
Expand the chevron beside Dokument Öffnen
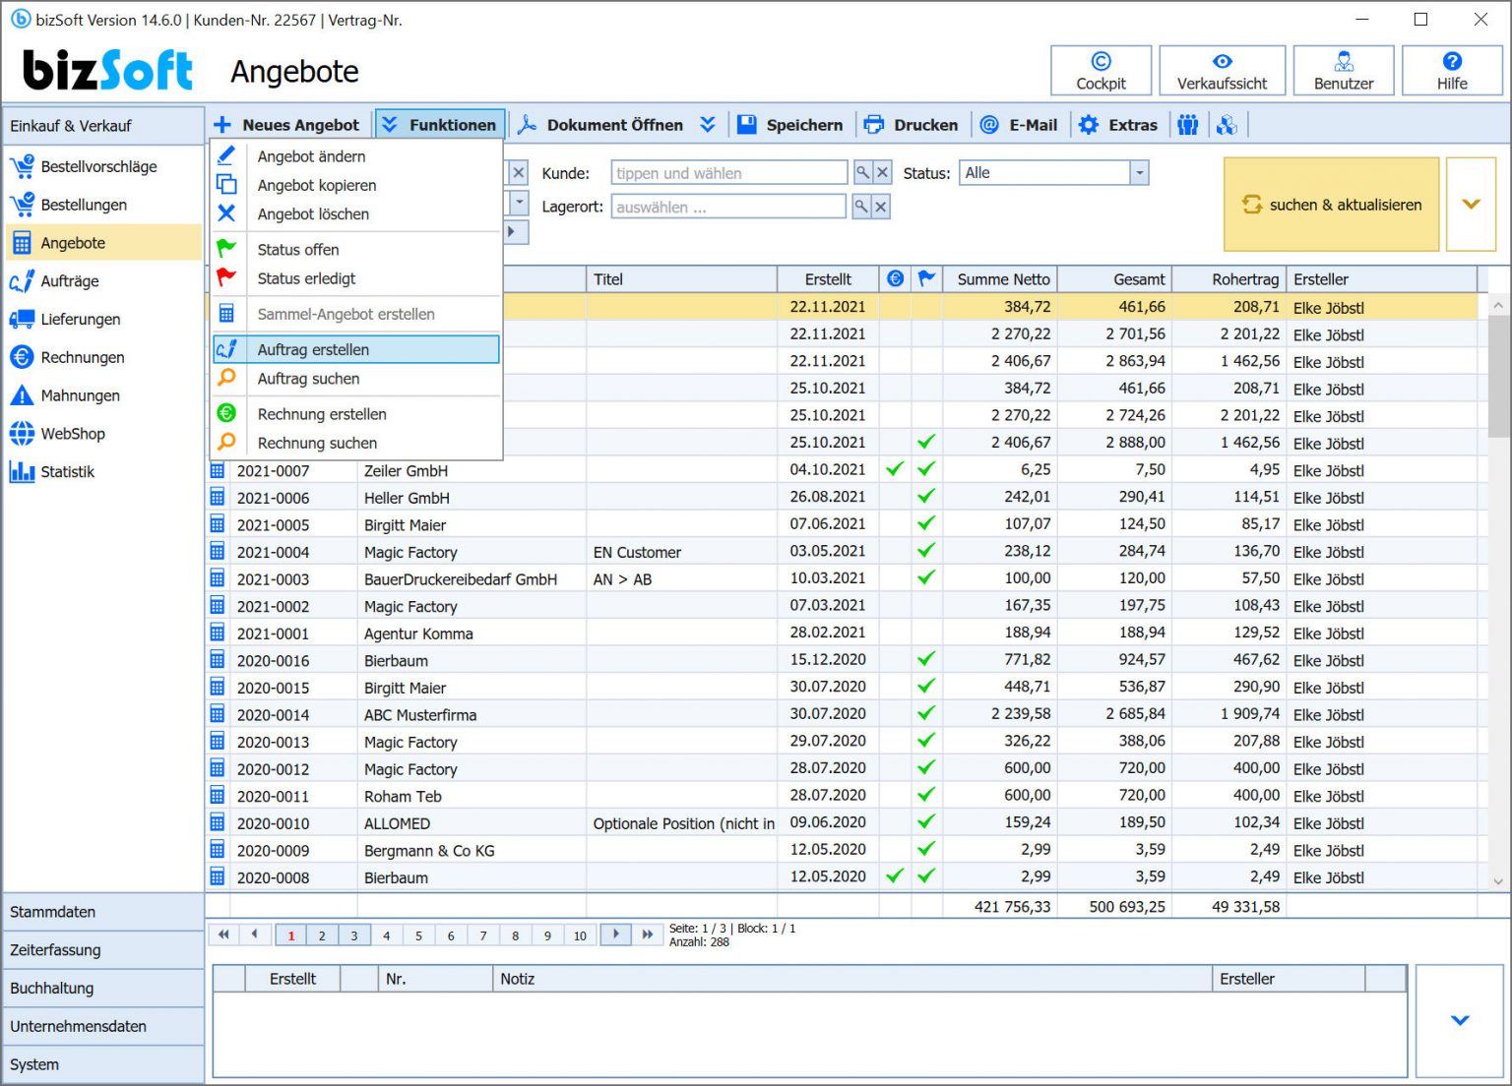point(708,125)
